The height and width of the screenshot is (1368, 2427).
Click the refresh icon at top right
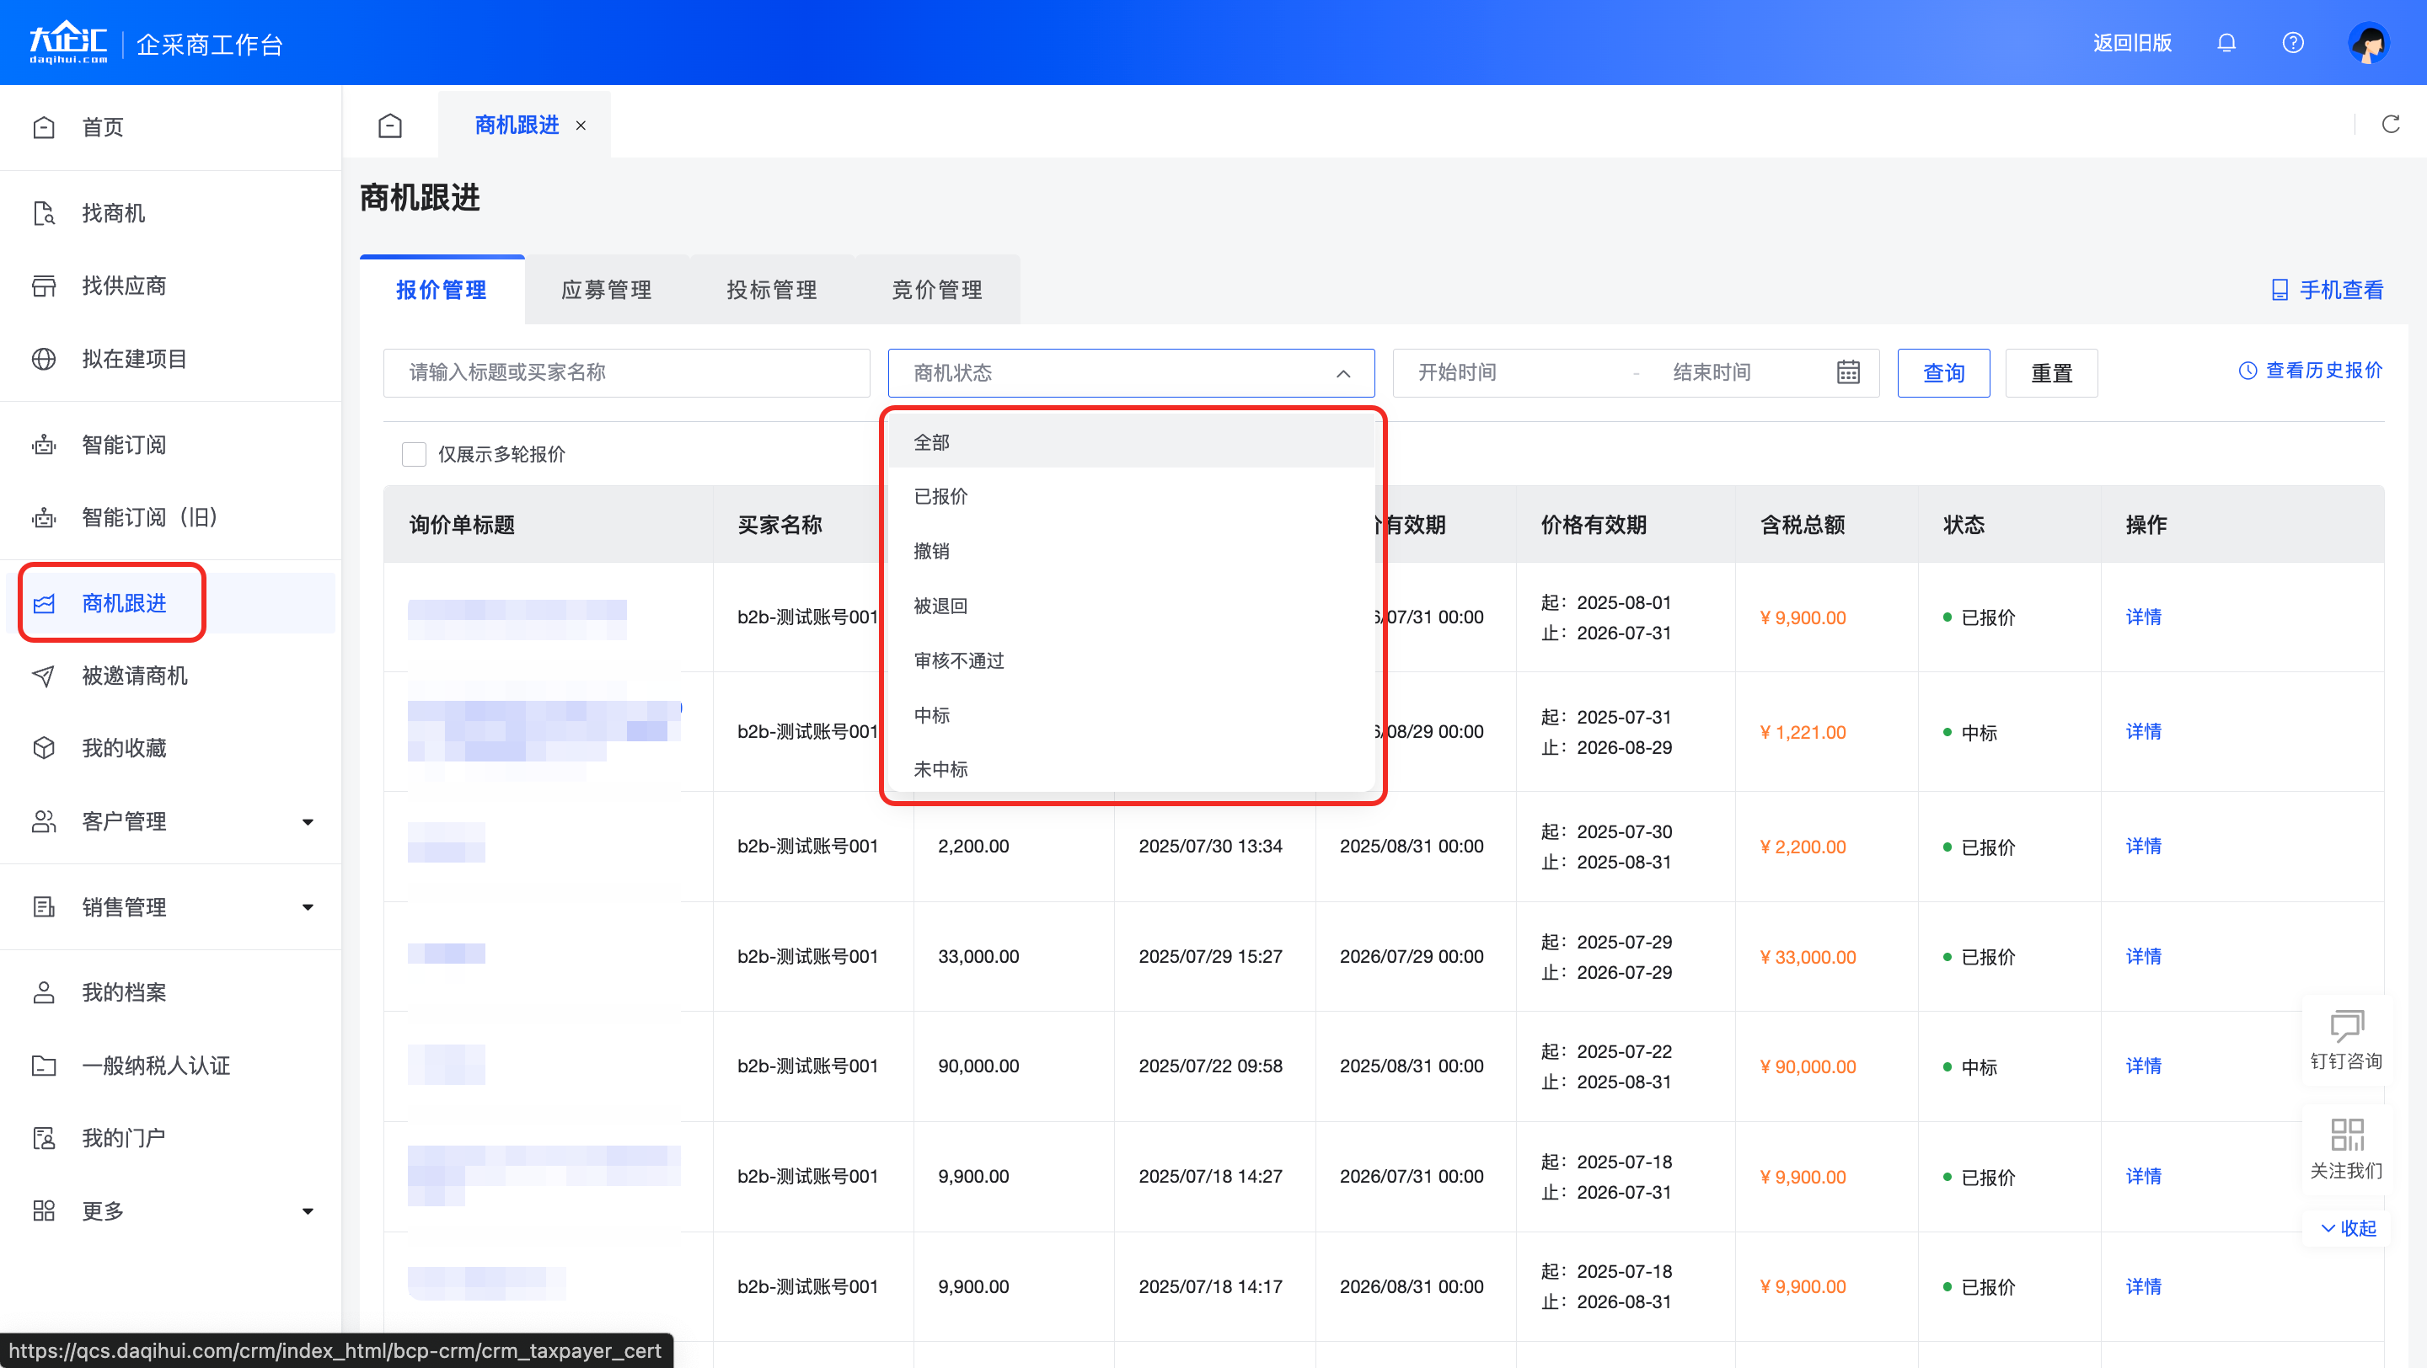pyautogui.click(x=2392, y=125)
